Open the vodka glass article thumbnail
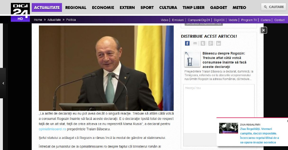This screenshot has width=288, height=150. pyautogui.click(x=192, y=59)
